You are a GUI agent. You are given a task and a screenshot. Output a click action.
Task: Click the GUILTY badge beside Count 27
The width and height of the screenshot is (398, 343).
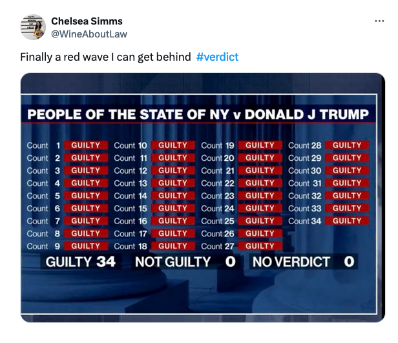click(260, 246)
